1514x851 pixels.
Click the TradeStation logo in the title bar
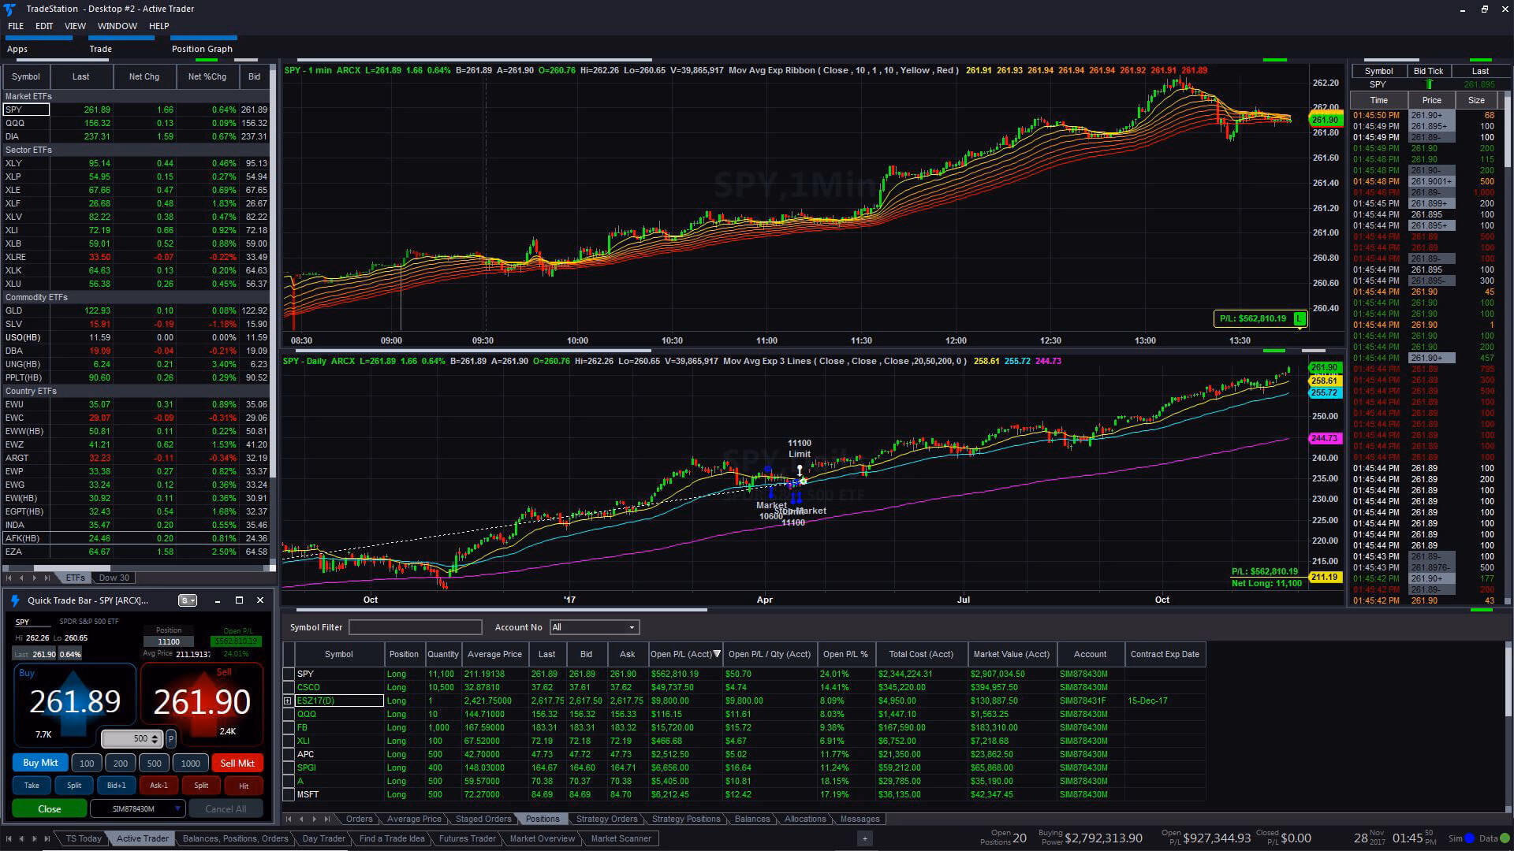(x=8, y=9)
